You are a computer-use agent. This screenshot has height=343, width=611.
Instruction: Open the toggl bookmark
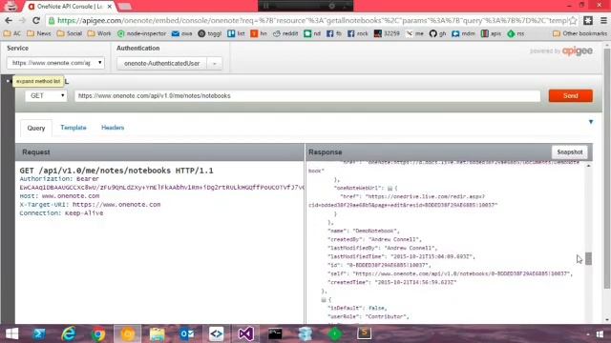tap(209, 34)
